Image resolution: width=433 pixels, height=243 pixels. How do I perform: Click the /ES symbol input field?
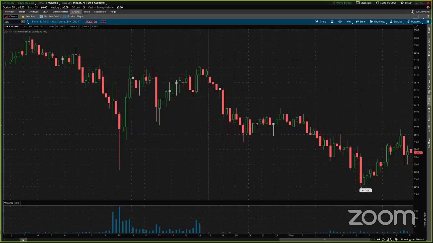point(13,22)
